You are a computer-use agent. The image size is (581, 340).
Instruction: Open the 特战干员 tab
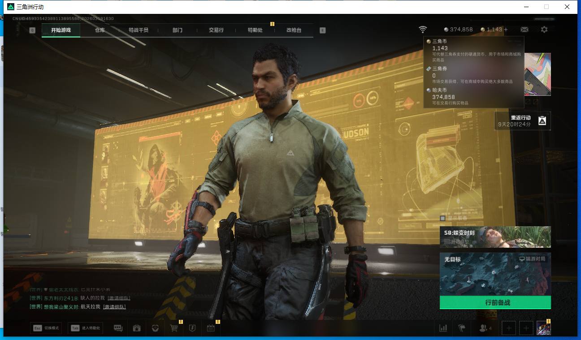[x=138, y=30]
